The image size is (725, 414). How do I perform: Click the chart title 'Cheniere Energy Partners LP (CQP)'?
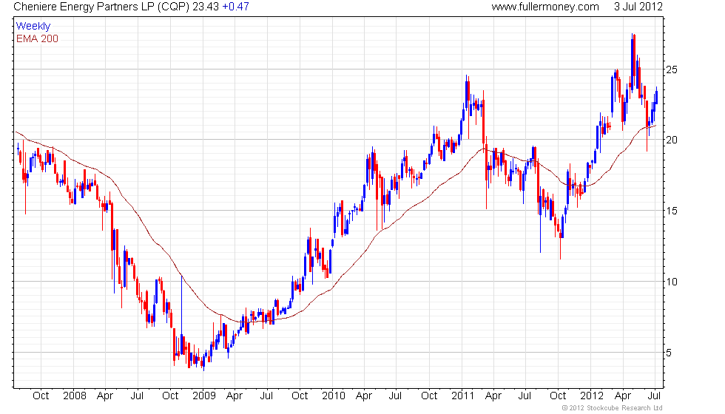(102, 7)
